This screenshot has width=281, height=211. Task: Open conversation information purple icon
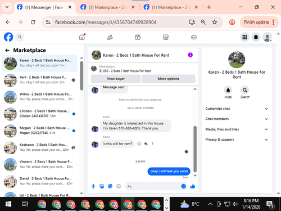point(191,55)
